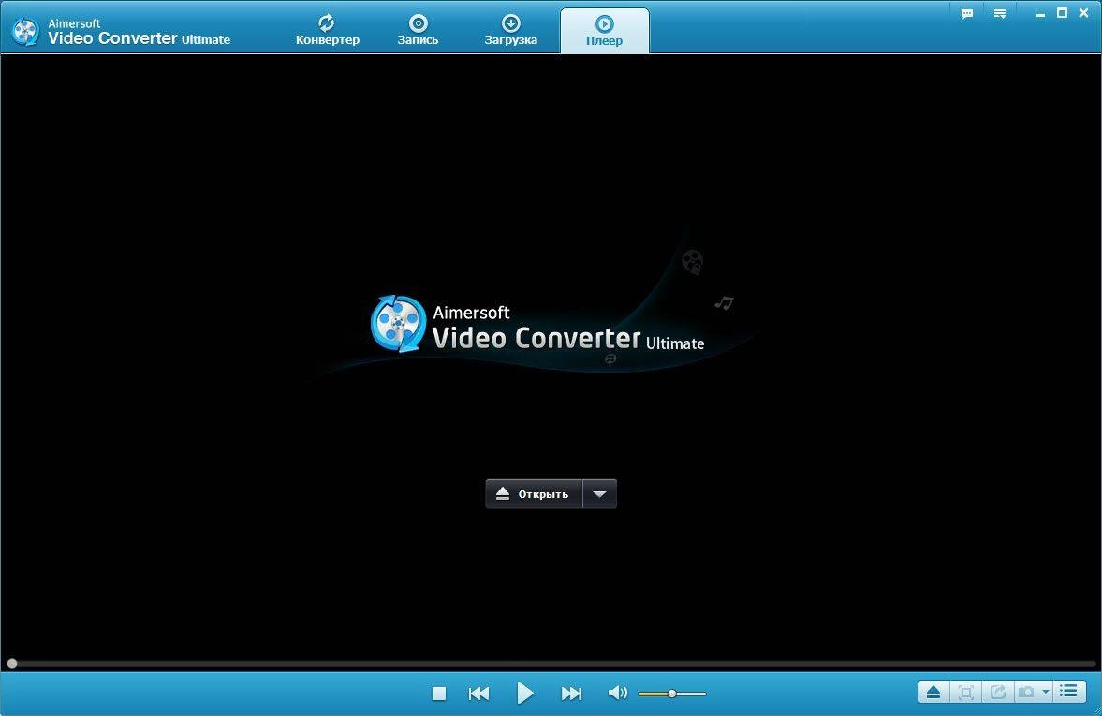Switch to the Конвертер tab
This screenshot has width=1102, height=716.
pyautogui.click(x=327, y=30)
